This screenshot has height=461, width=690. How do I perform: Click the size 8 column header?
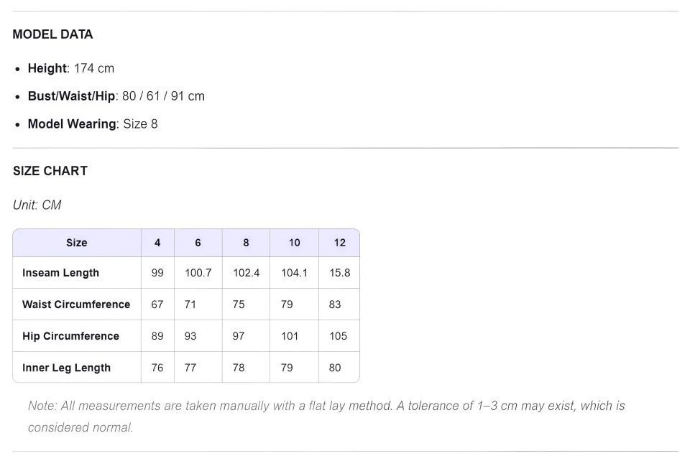[x=246, y=243]
